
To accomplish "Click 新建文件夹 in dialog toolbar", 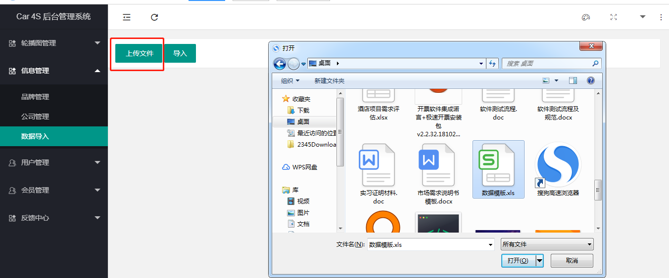I will pos(330,80).
